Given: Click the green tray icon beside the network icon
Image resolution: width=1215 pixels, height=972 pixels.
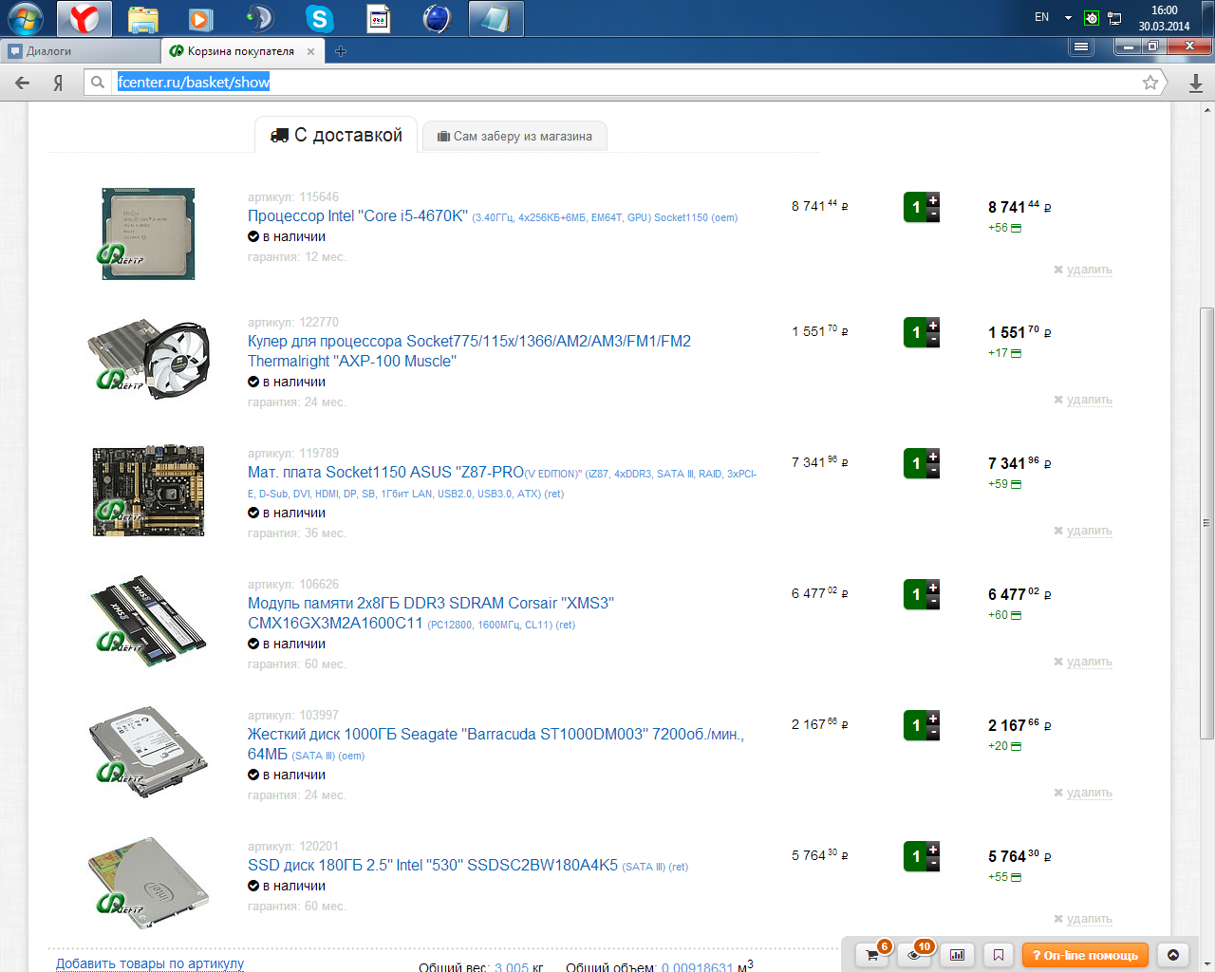Looking at the screenshot, I should [1092, 18].
